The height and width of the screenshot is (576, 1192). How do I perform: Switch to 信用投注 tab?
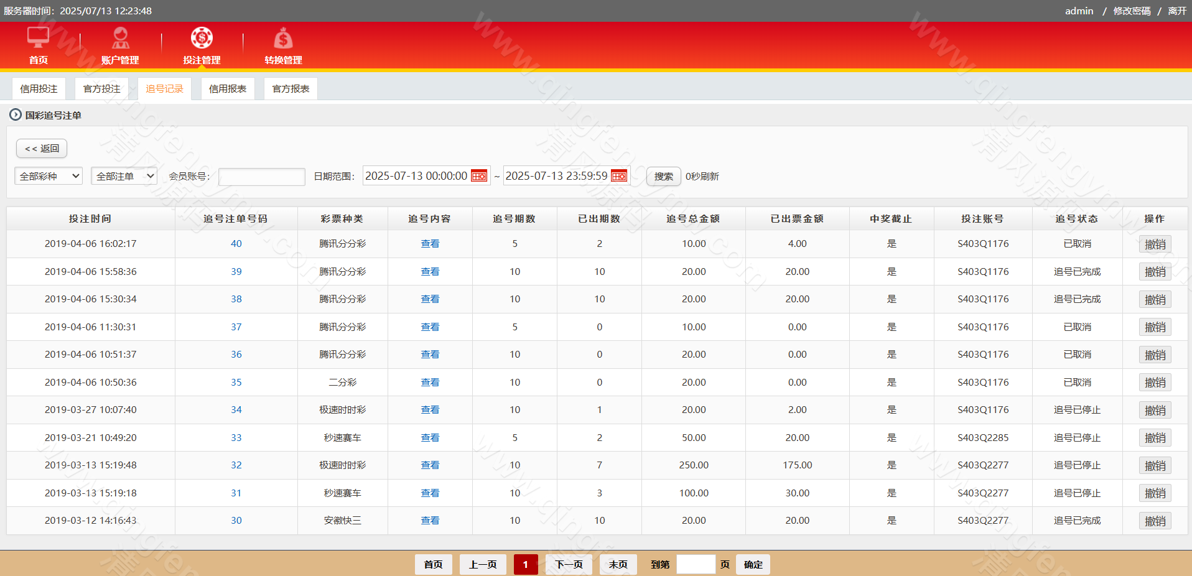coord(39,89)
